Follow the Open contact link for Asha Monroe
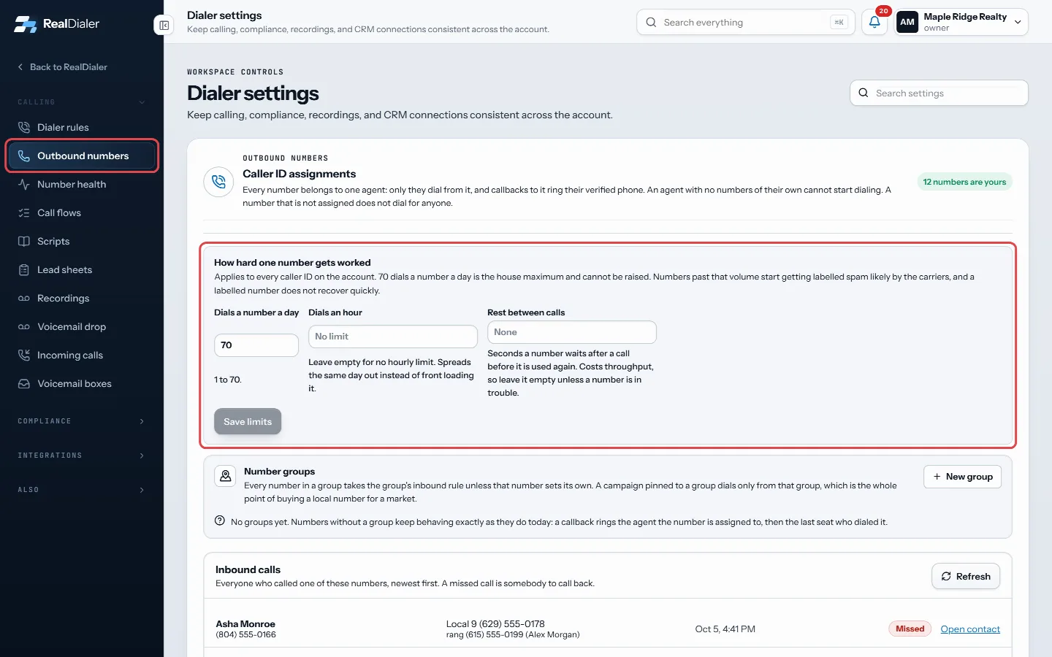Viewport: 1052px width, 657px height. 970,629
